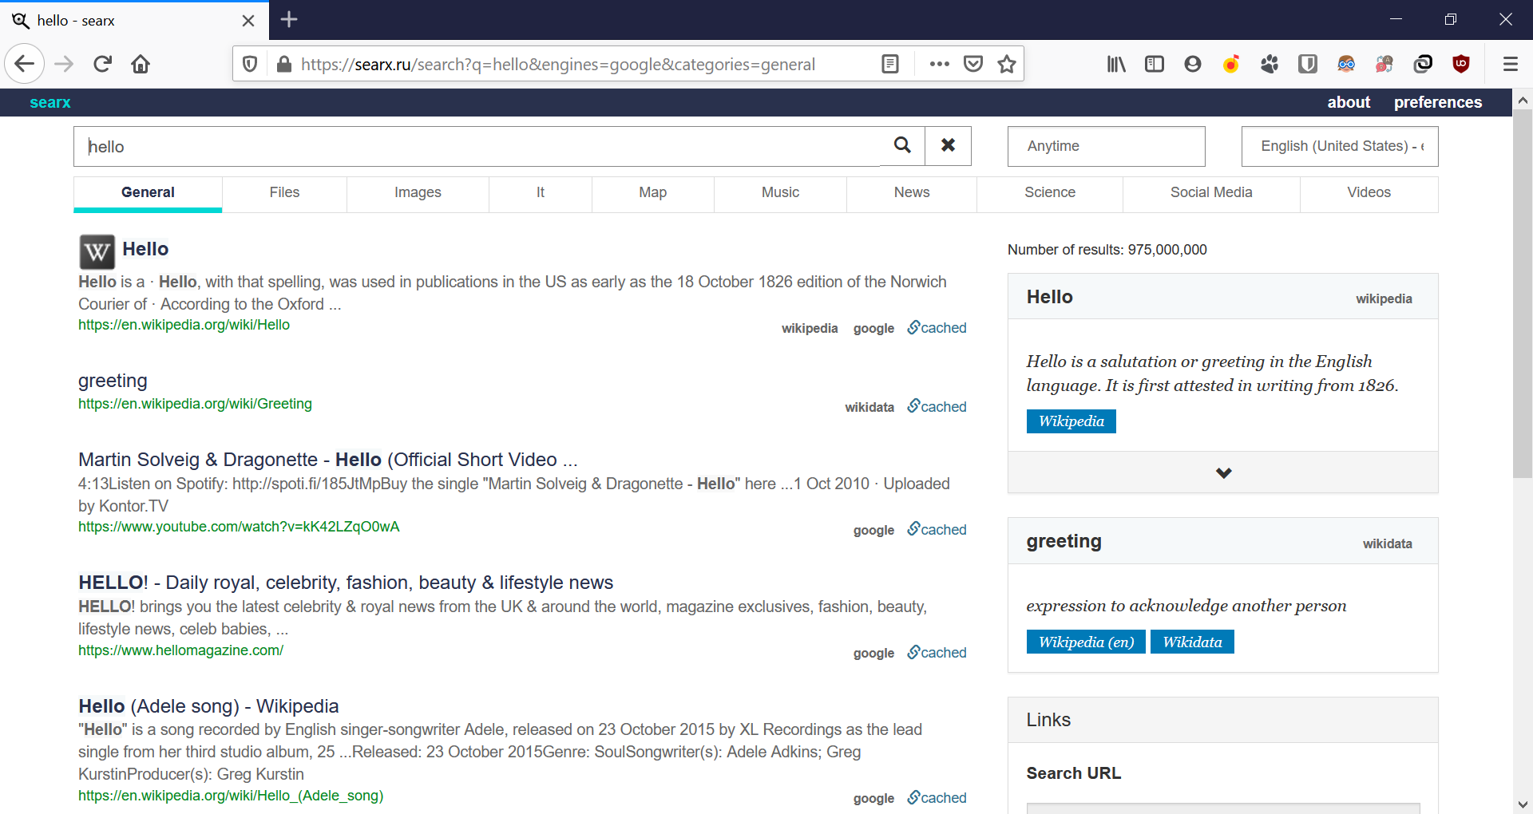Image resolution: width=1533 pixels, height=814 pixels.
Task: Clear the search query with the X button
Action: click(948, 146)
